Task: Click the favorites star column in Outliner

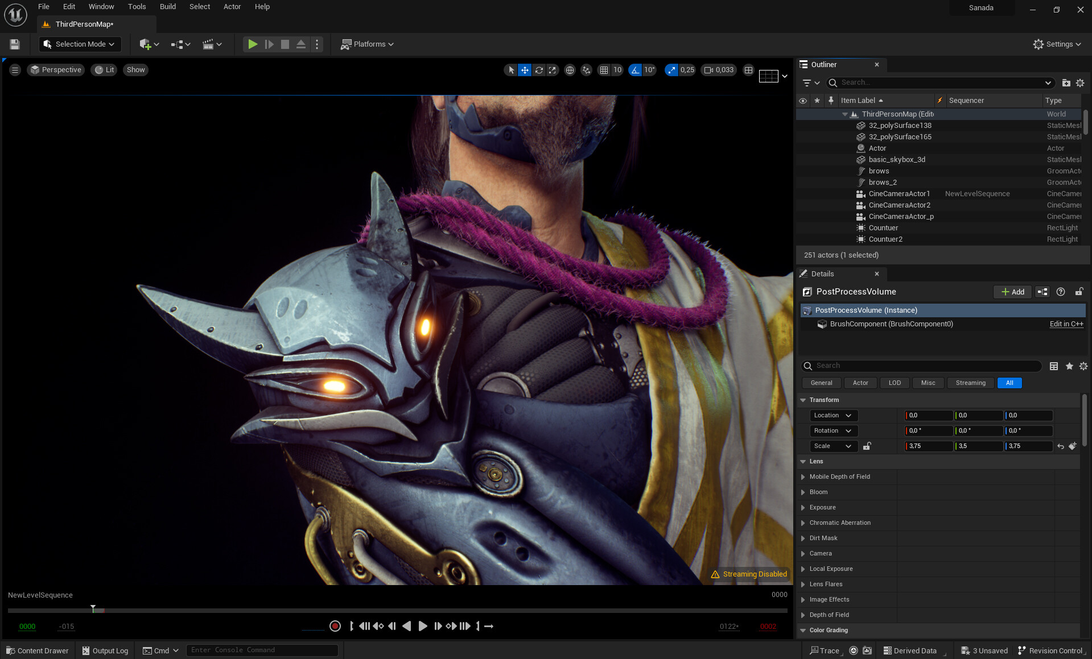Action: point(817,101)
